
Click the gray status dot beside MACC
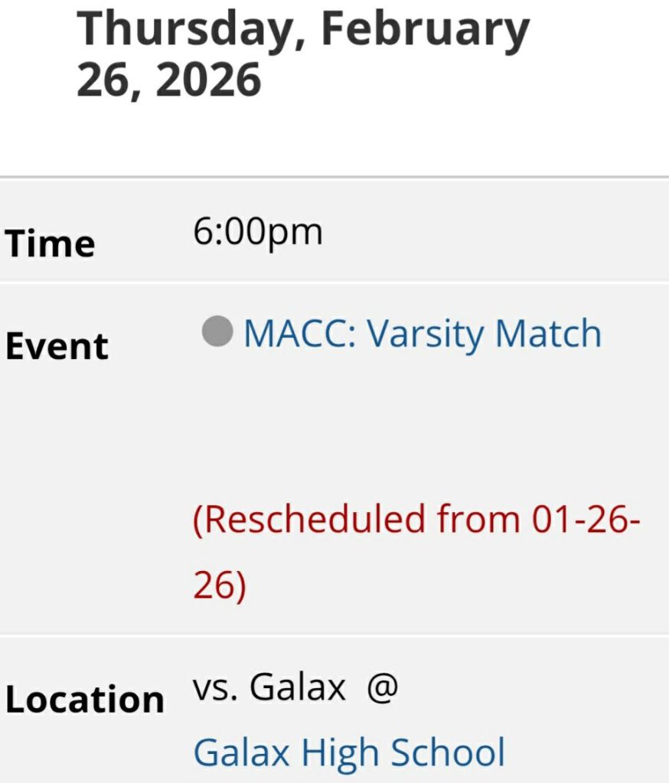pyautogui.click(x=217, y=332)
